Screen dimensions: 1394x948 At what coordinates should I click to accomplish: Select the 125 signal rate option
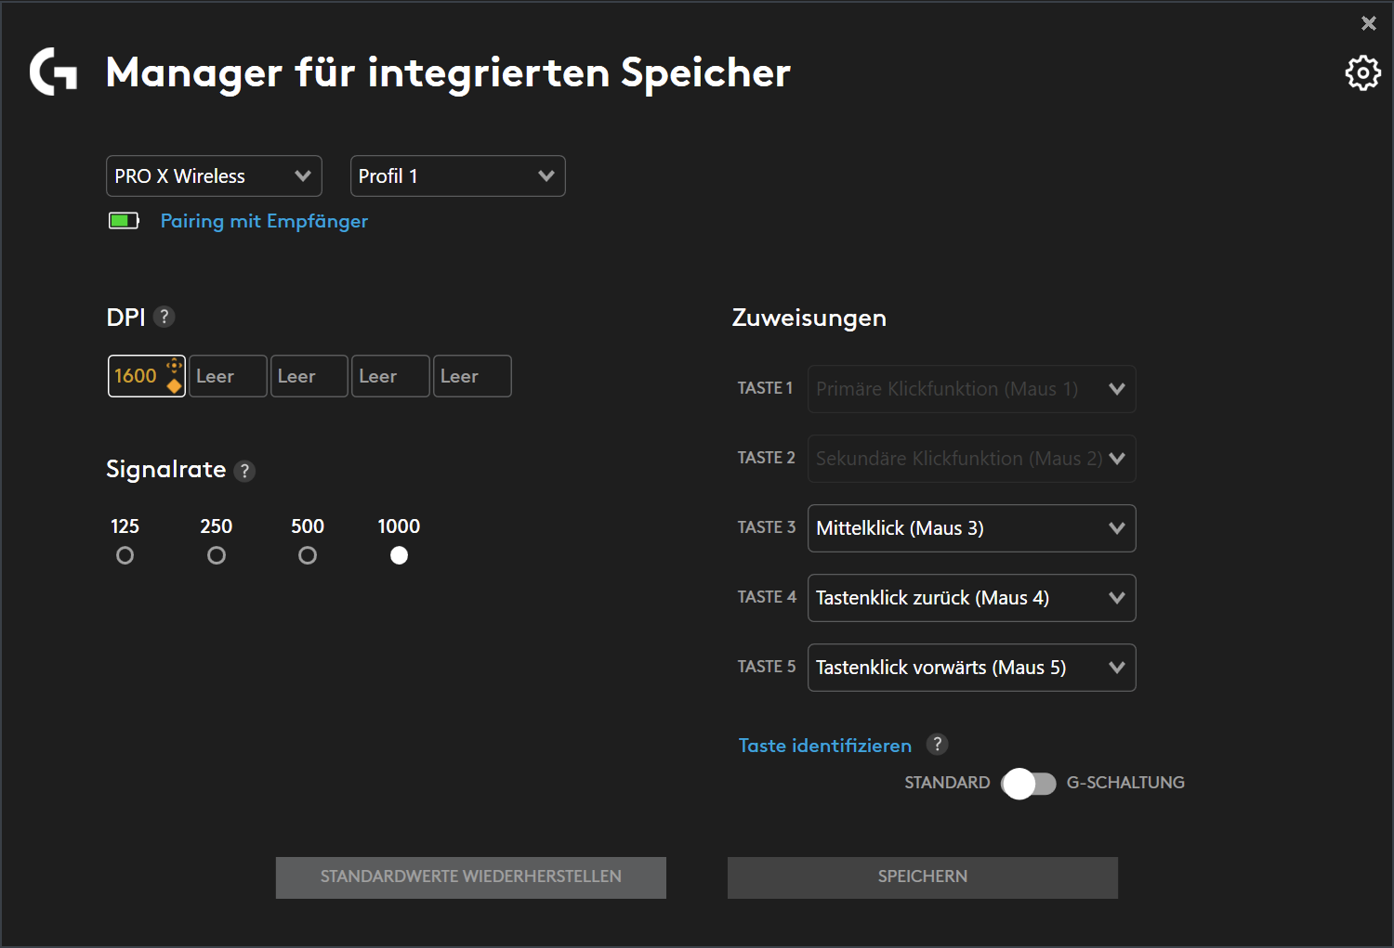(125, 555)
